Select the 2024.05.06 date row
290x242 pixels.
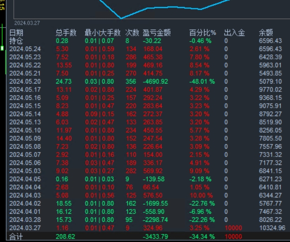coord(25,163)
